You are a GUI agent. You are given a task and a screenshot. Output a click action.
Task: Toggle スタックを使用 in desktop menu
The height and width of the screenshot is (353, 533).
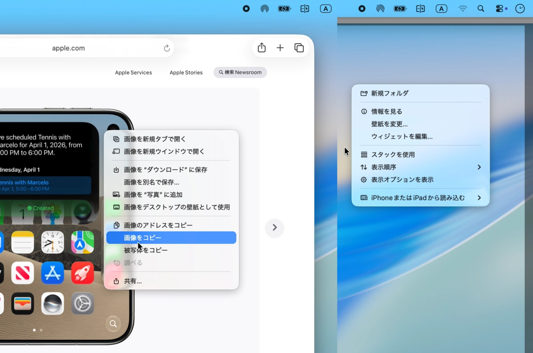421,154
